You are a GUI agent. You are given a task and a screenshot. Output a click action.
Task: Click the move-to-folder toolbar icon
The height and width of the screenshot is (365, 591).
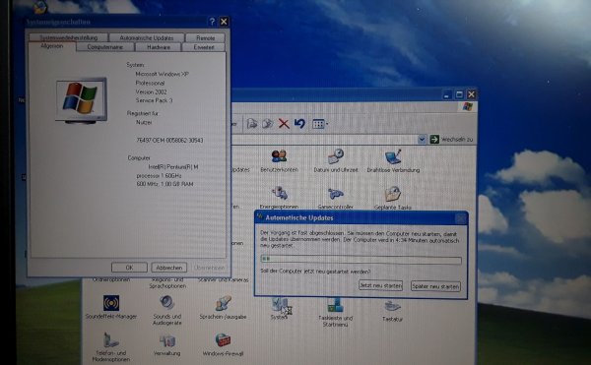252,123
